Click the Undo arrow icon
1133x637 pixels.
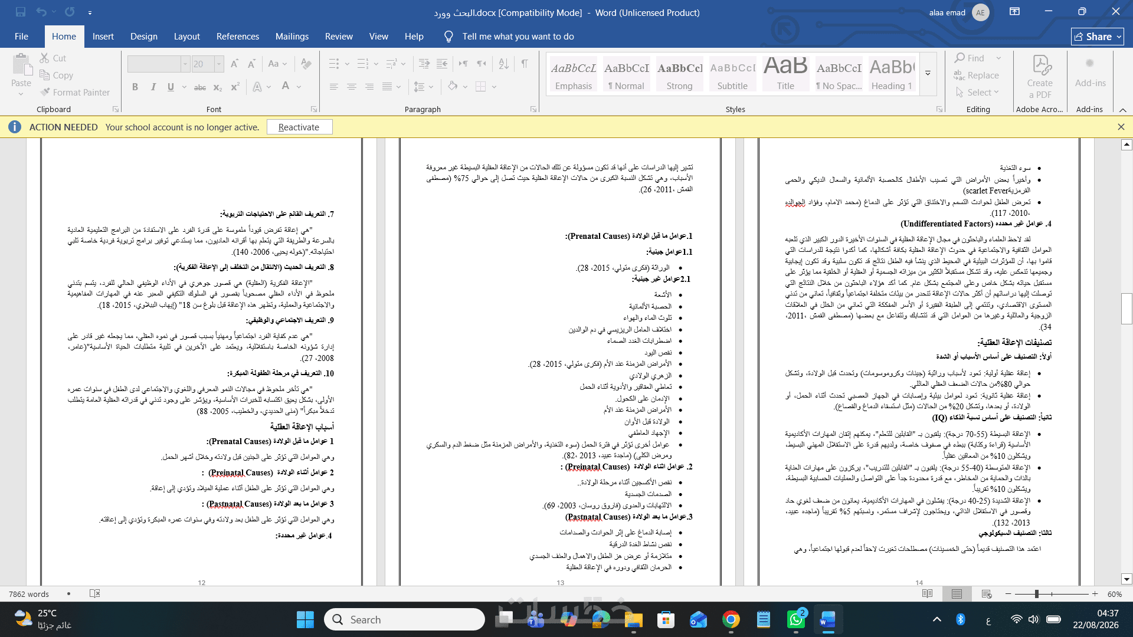(x=41, y=12)
